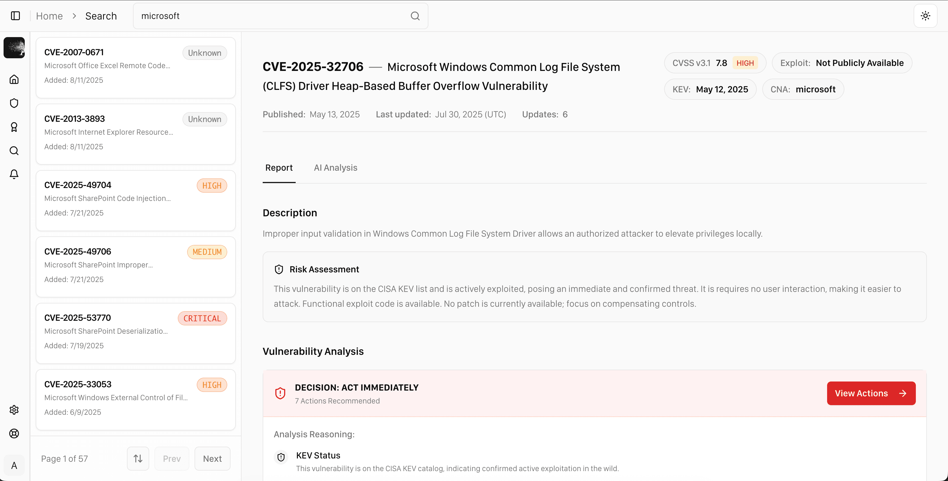Open the shield icon in left sidebar
948x481 pixels.
tap(14, 103)
